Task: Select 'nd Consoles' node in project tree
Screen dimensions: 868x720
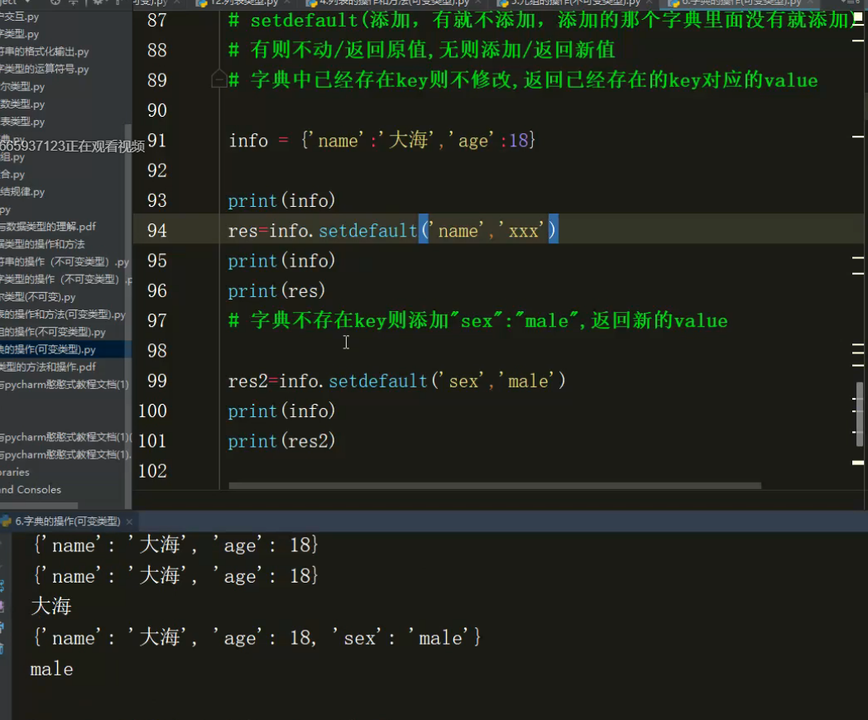Action: pyautogui.click(x=31, y=490)
